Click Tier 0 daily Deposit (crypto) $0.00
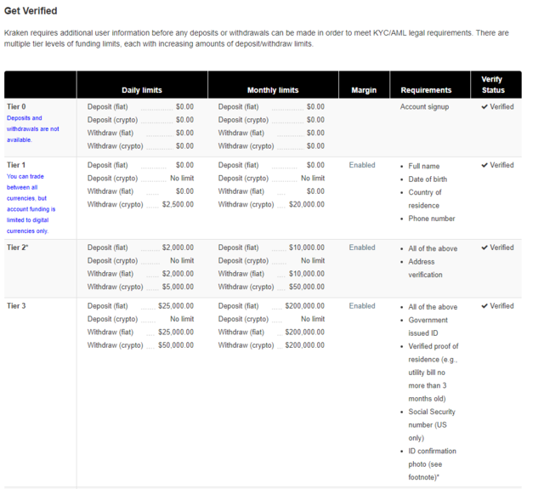Viewport: 544px width, 489px height. pyautogui.click(x=184, y=120)
